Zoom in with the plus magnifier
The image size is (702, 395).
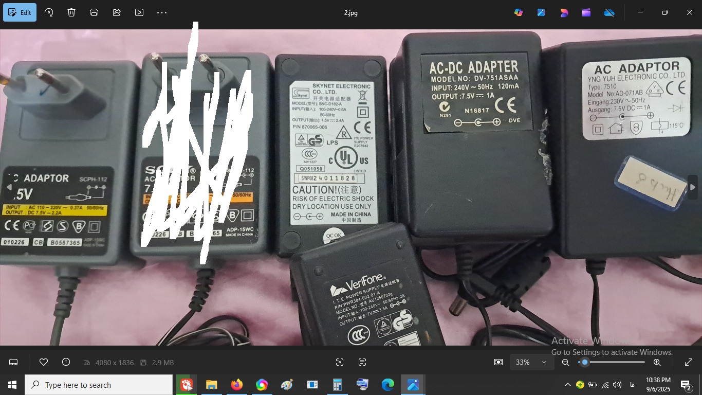click(x=657, y=362)
